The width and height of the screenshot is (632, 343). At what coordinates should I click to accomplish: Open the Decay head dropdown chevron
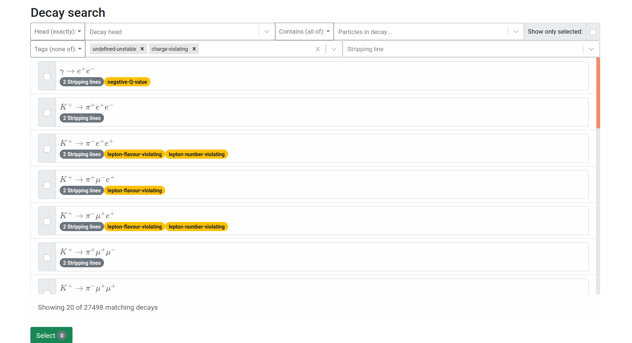tap(267, 32)
